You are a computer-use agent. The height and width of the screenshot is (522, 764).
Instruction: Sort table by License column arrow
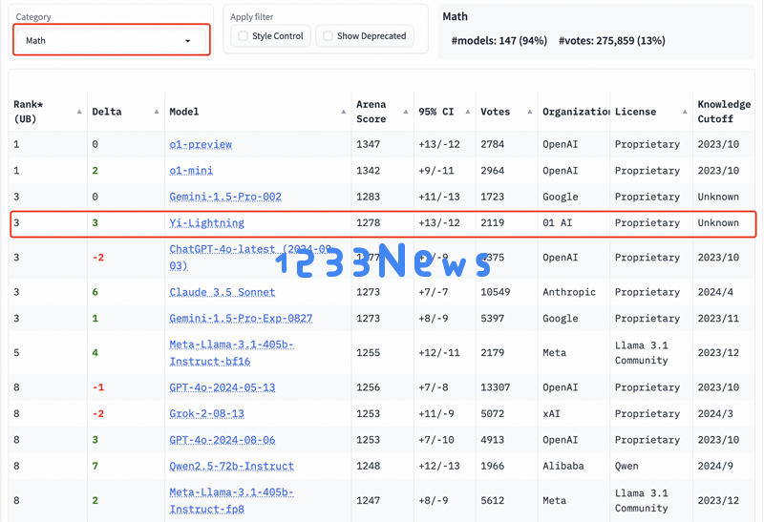click(685, 112)
